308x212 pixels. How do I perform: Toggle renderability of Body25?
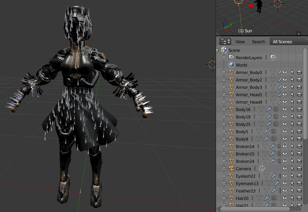299,124
